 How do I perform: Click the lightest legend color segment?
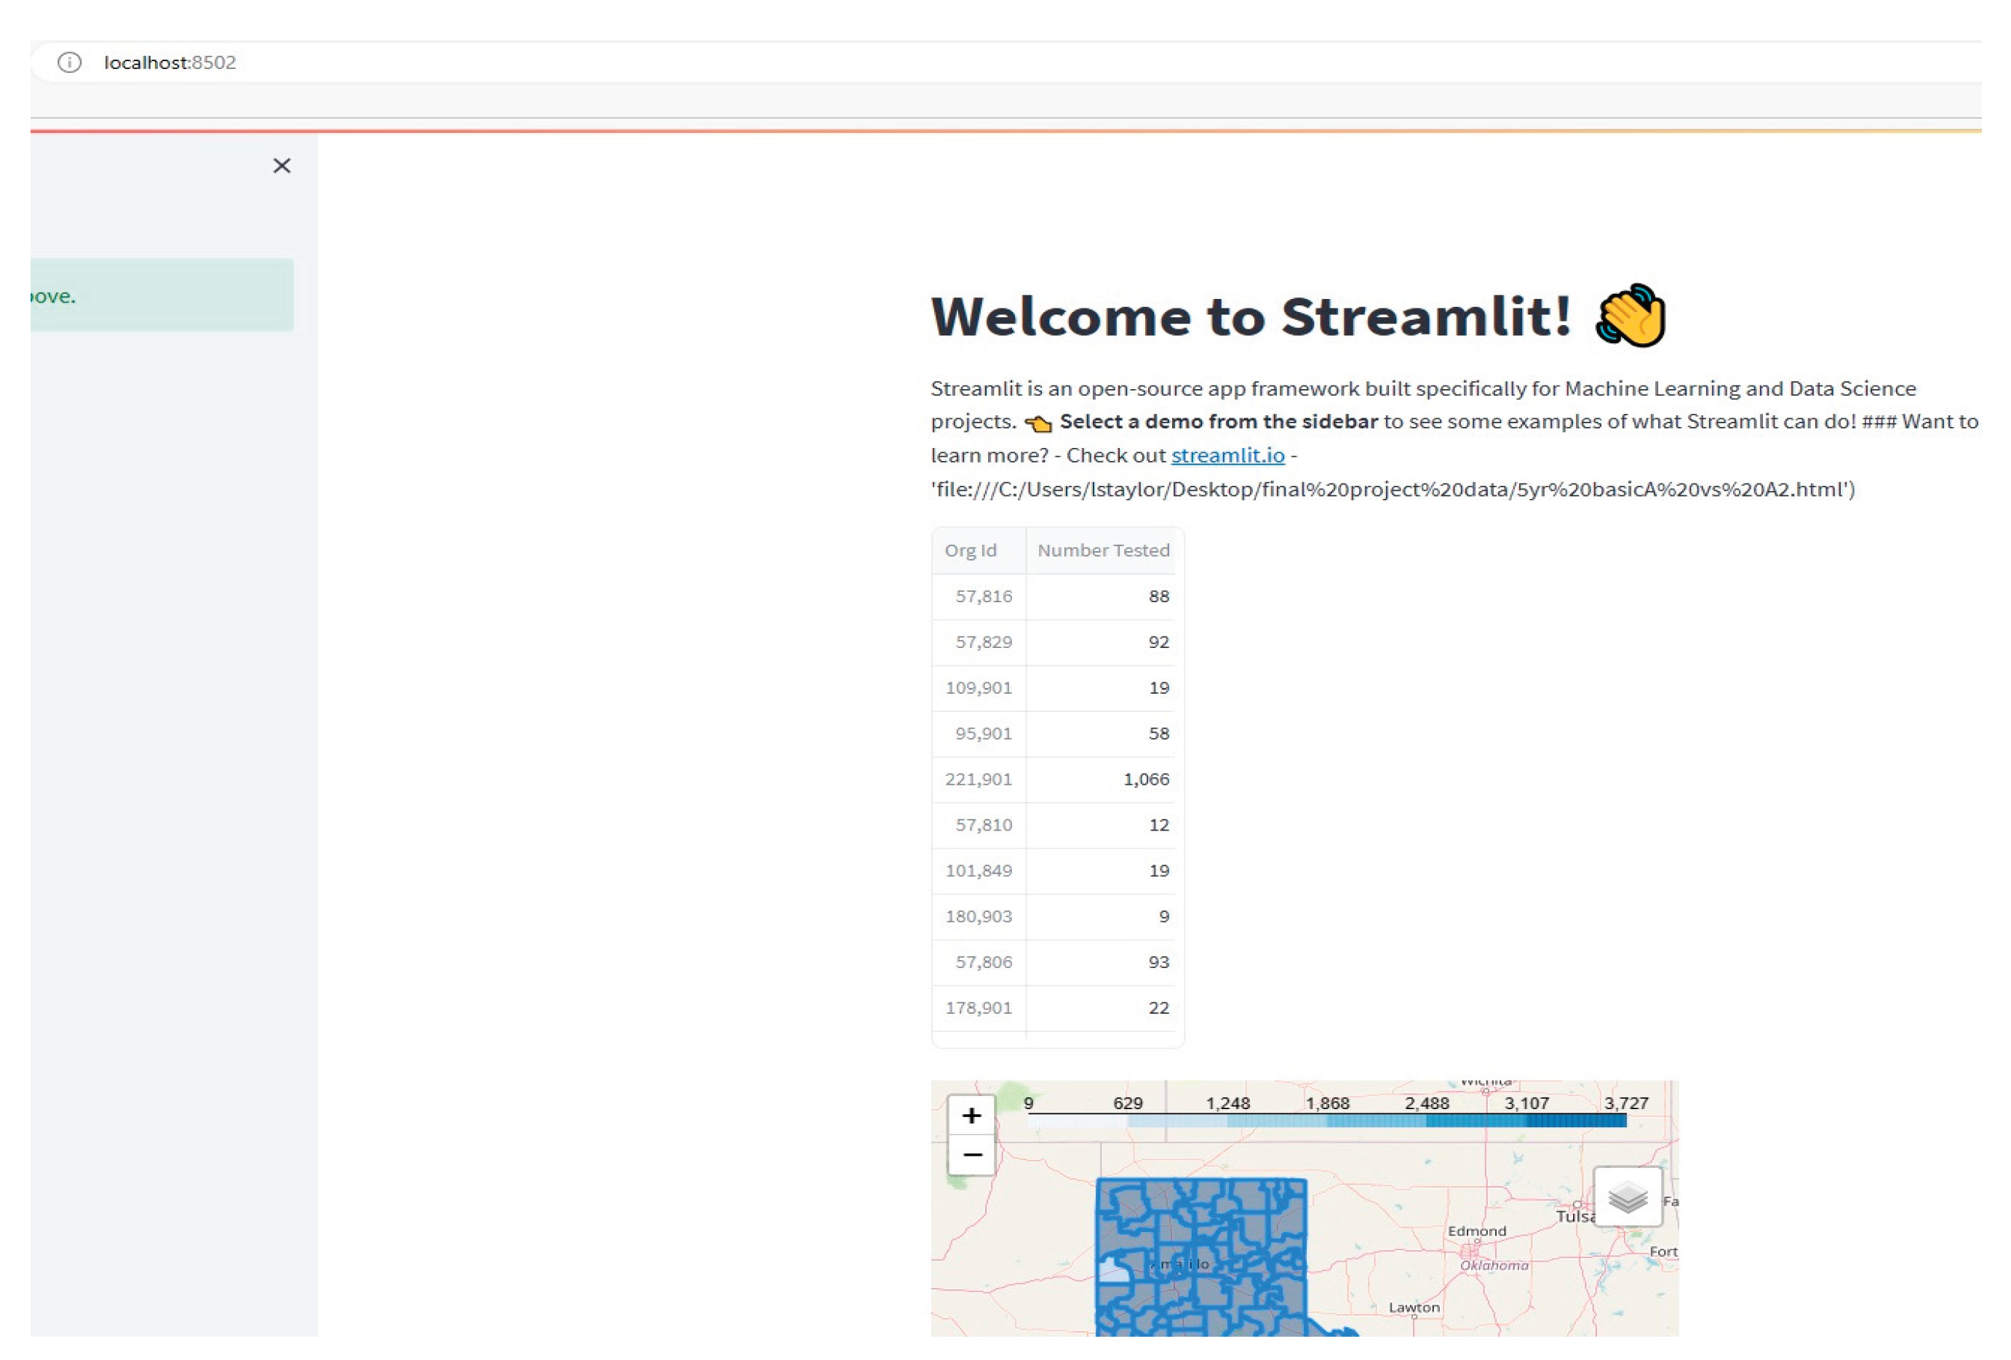click(1078, 1121)
